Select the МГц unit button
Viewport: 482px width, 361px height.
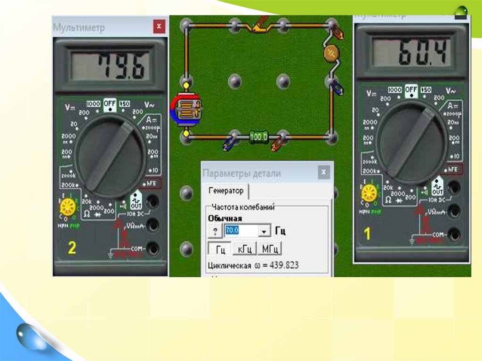point(270,249)
